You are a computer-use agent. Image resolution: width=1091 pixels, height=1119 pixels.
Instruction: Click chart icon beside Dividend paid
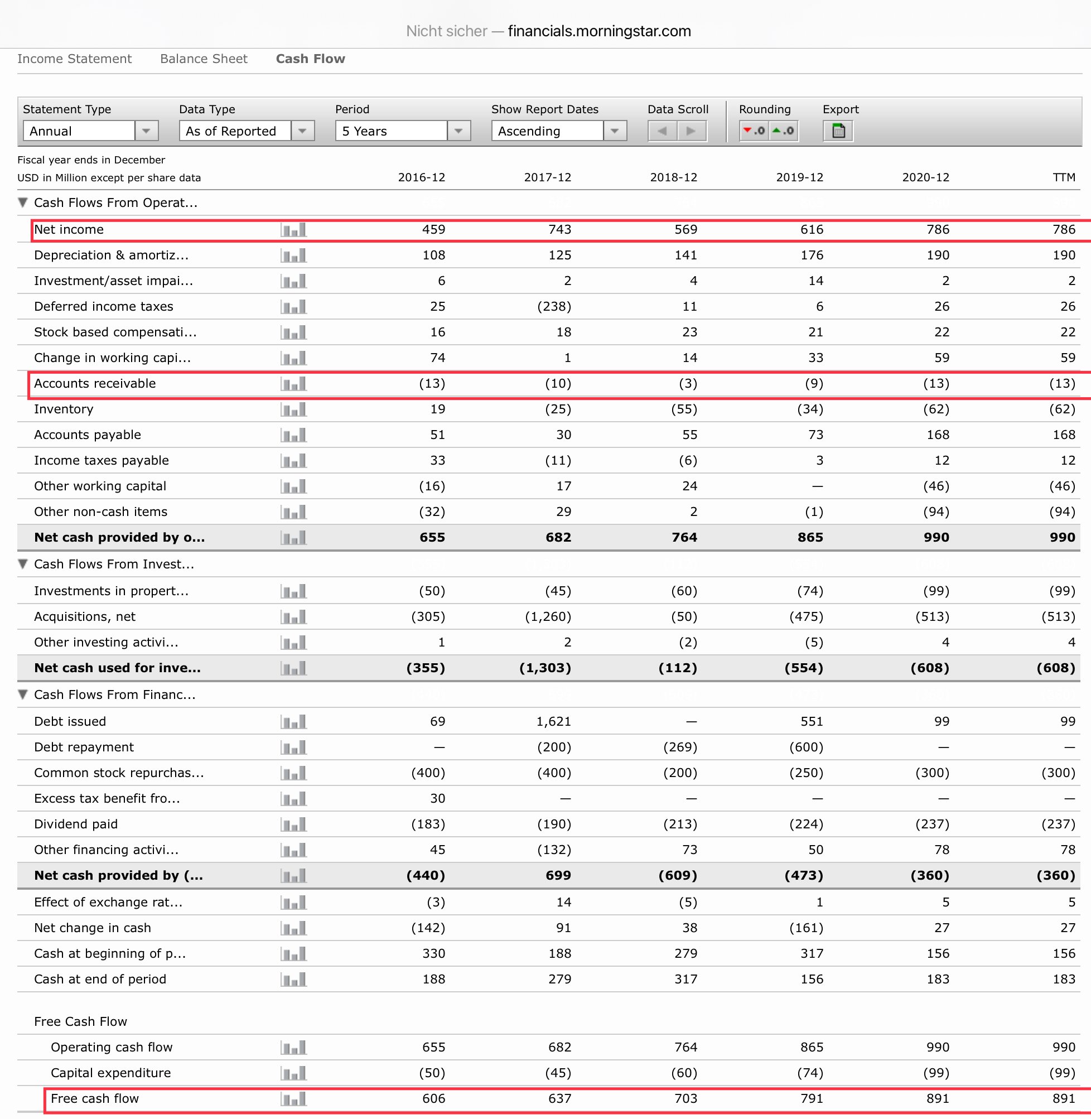pyautogui.click(x=293, y=824)
